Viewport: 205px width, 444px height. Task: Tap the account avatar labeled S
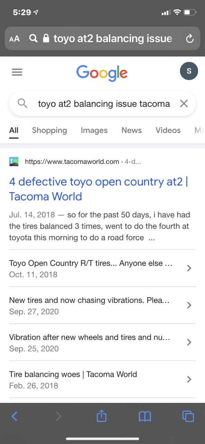pyautogui.click(x=189, y=71)
